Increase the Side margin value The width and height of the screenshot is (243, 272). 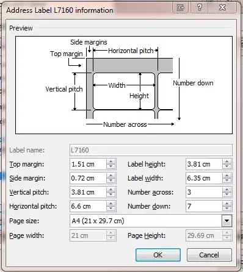tap(111, 176)
